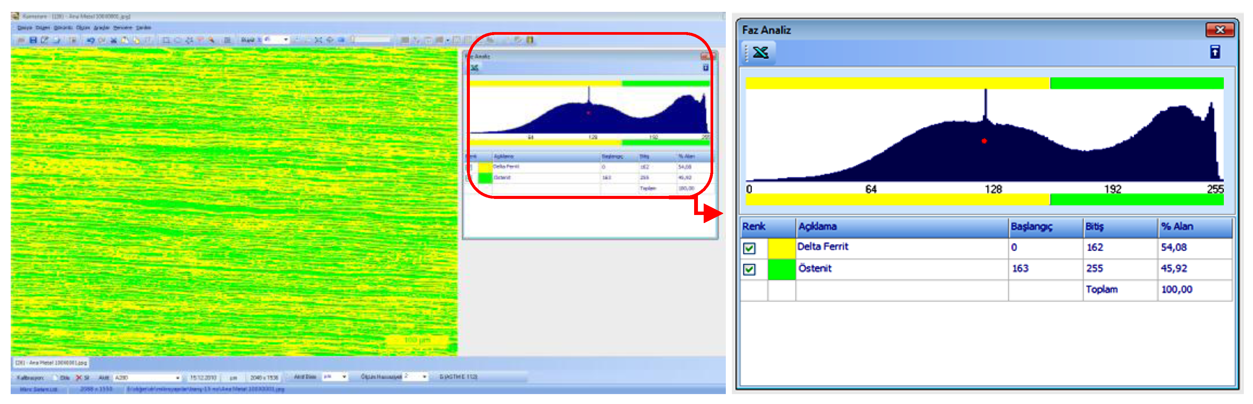1253x404 pixels.
Task: Open the Aktif Birim unit dropdown
Action: click(x=344, y=377)
